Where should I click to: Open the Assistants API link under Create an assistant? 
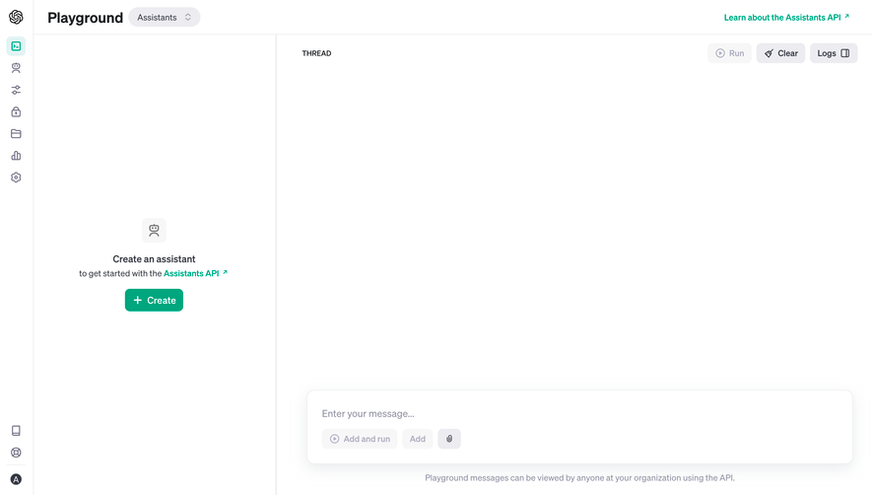(195, 273)
